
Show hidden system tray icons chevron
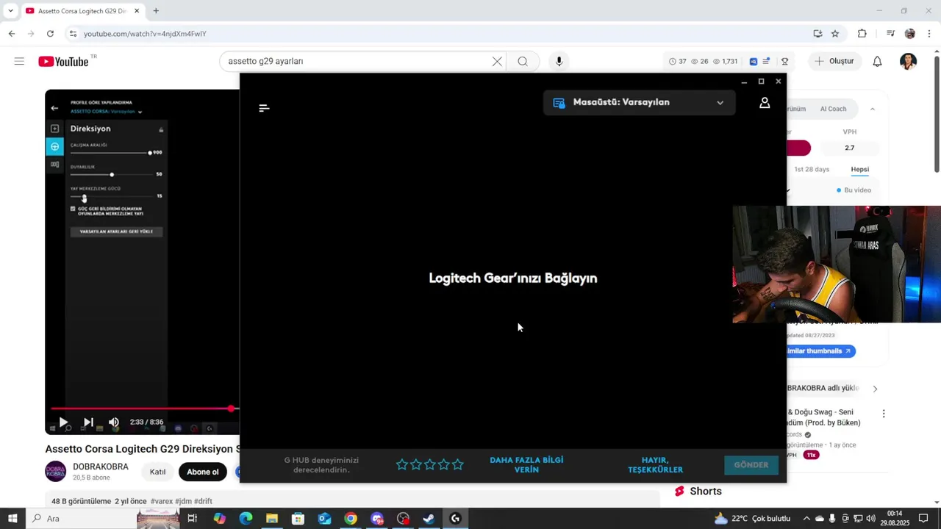[x=806, y=519]
